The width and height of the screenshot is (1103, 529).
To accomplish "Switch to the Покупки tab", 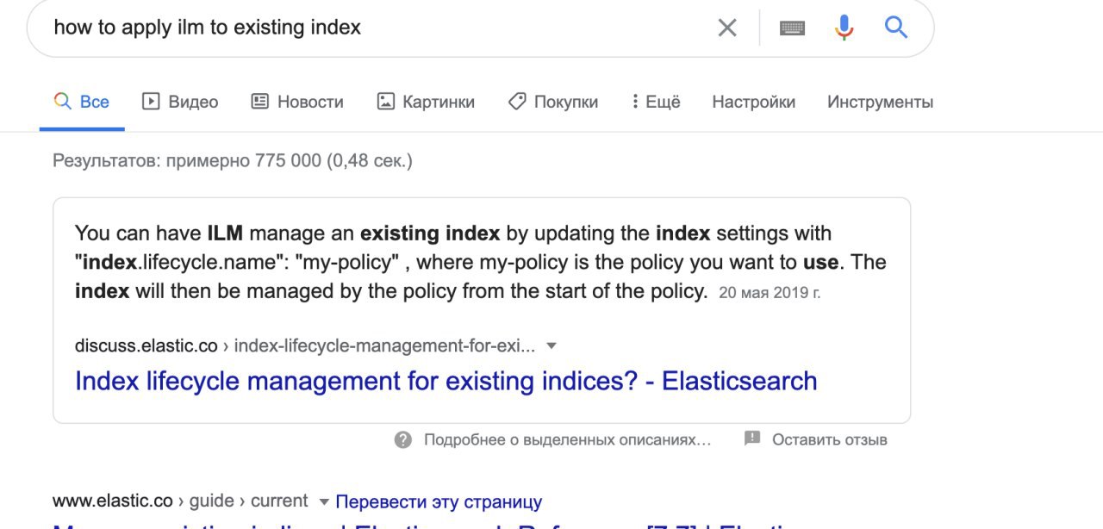I will [553, 102].
